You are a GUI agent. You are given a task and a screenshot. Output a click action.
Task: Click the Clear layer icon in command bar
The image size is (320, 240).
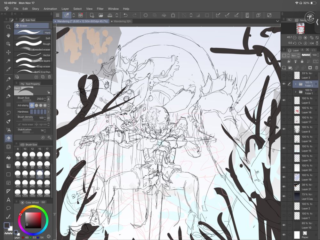point(146,15)
